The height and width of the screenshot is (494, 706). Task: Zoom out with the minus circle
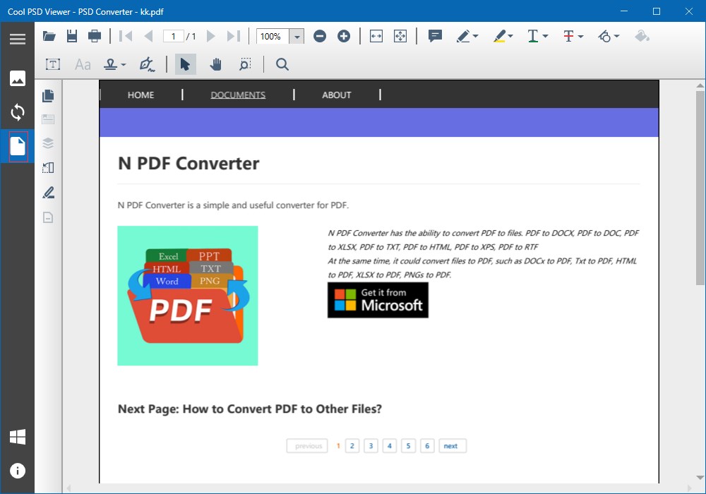320,37
